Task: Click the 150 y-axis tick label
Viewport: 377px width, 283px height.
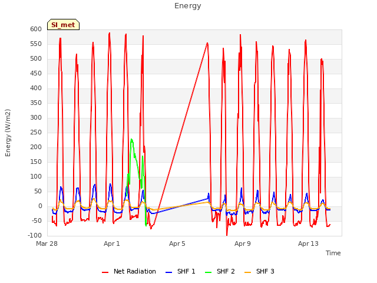Action: (x=36, y=162)
